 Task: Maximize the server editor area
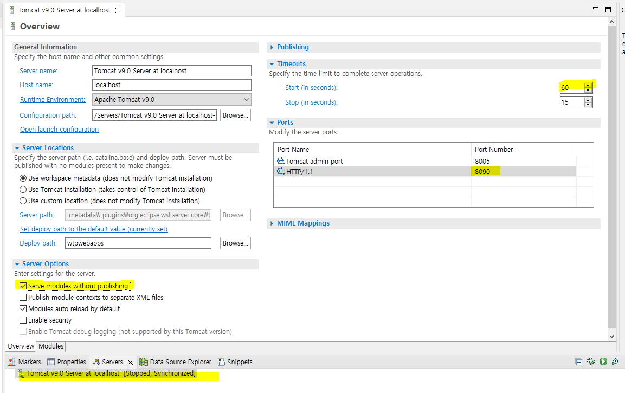click(608, 10)
